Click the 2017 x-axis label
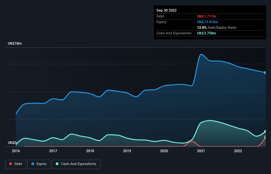The width and height of the screenshot is (271, 174). tap(53, 151)
